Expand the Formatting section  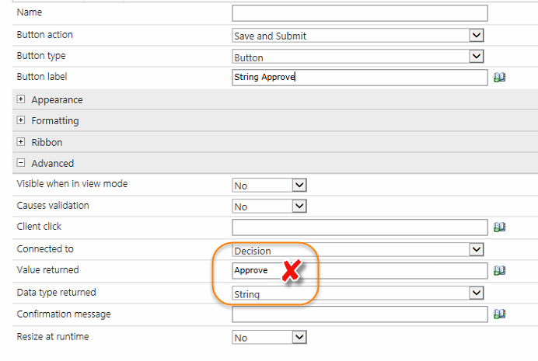pyautogui.click(x=20, y=121)
